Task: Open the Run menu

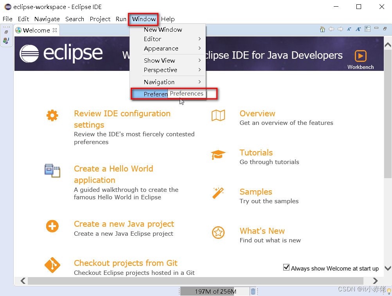Action: 121,19
